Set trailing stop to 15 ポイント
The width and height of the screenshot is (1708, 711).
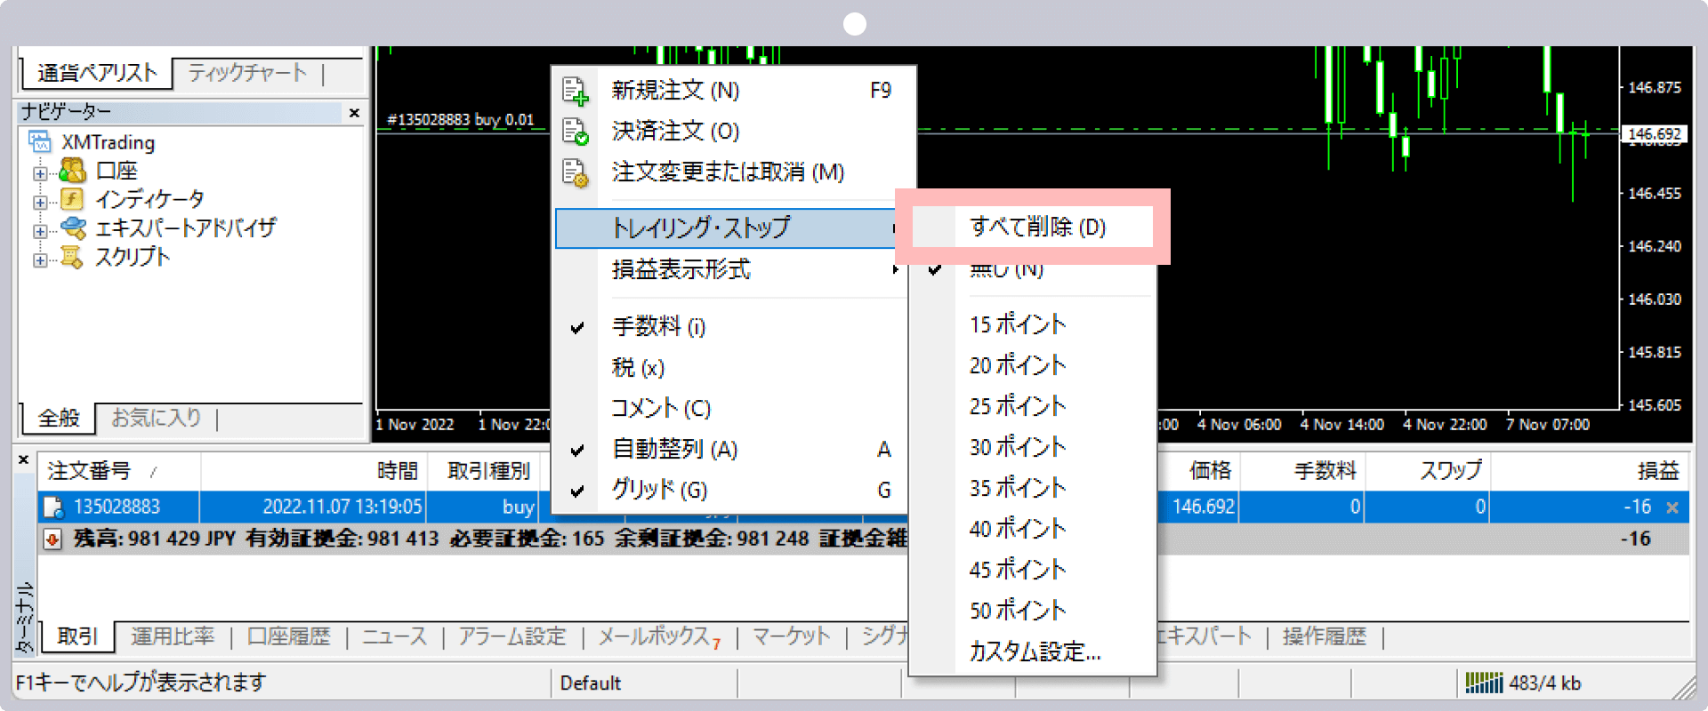[1033, 324]
